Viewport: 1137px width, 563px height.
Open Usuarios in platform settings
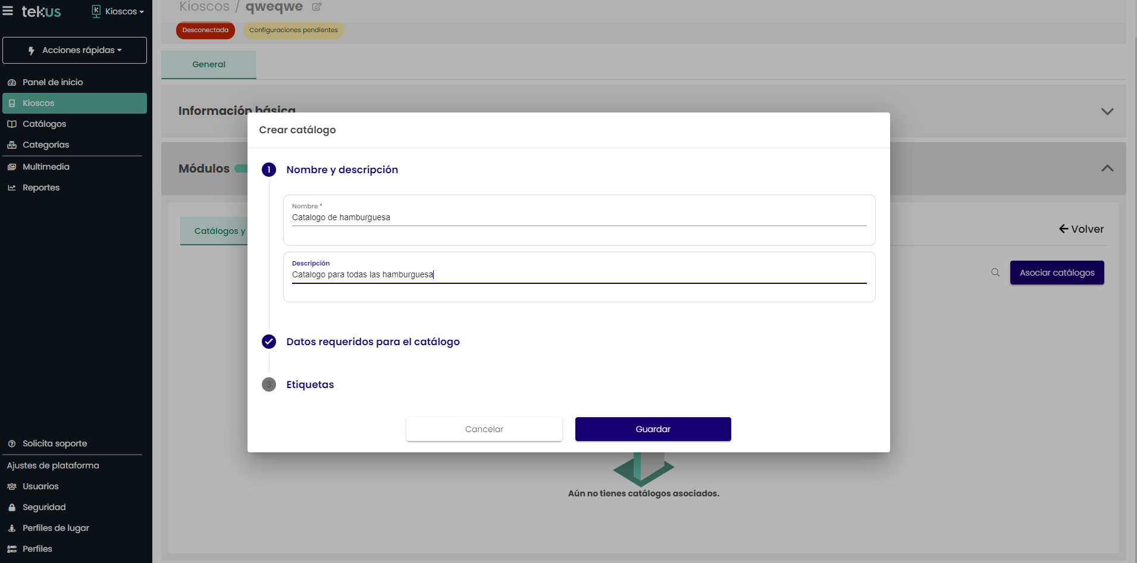click(40, 486)
